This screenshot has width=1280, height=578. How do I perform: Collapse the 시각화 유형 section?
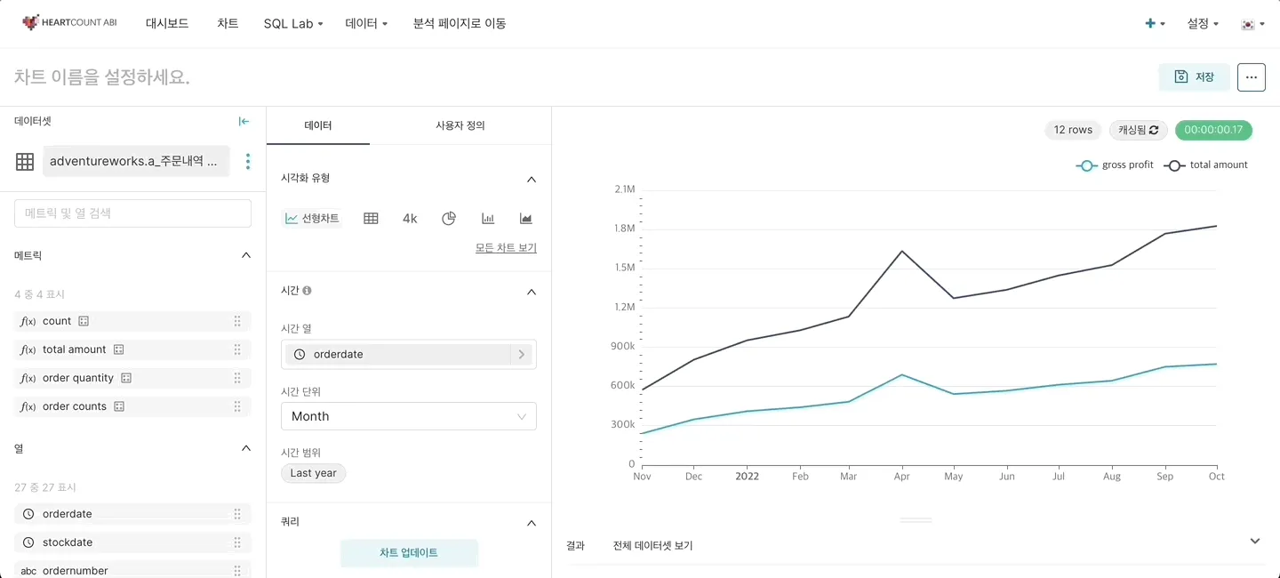(532, 179)
